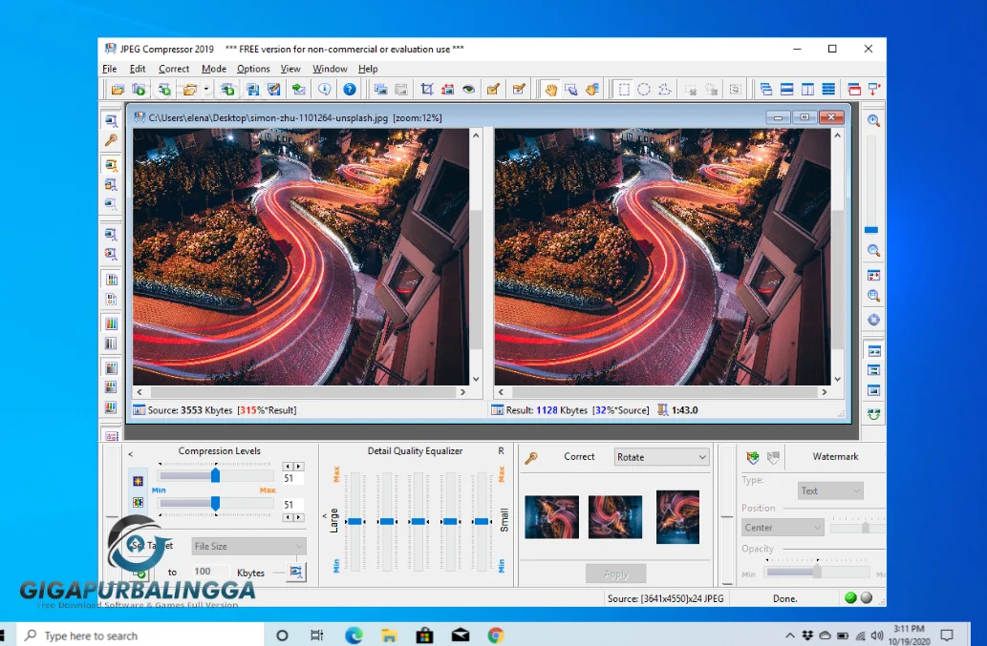Click the cascade windows toolbar icon
Screen dimensions: 987x646
(x=766, y=90)
